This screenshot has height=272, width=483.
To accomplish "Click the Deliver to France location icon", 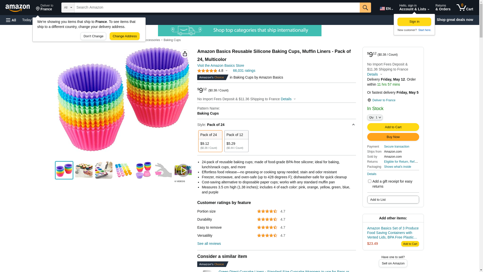I will click(369, 100).
